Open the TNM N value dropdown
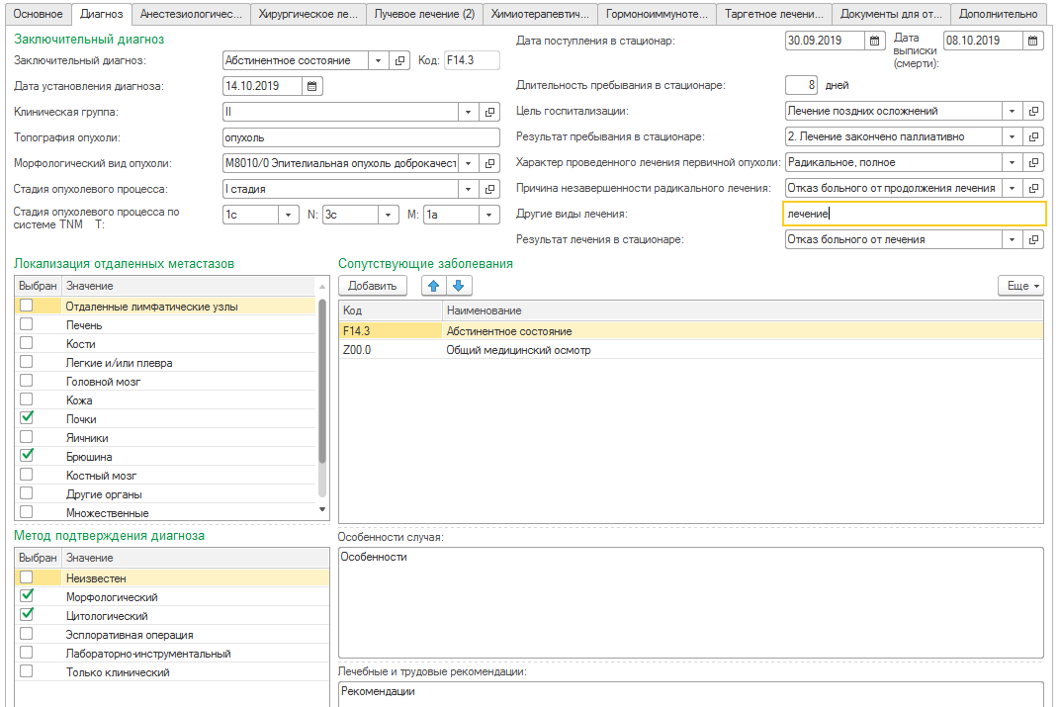The image size is (1059, 707). coord(389,215)
